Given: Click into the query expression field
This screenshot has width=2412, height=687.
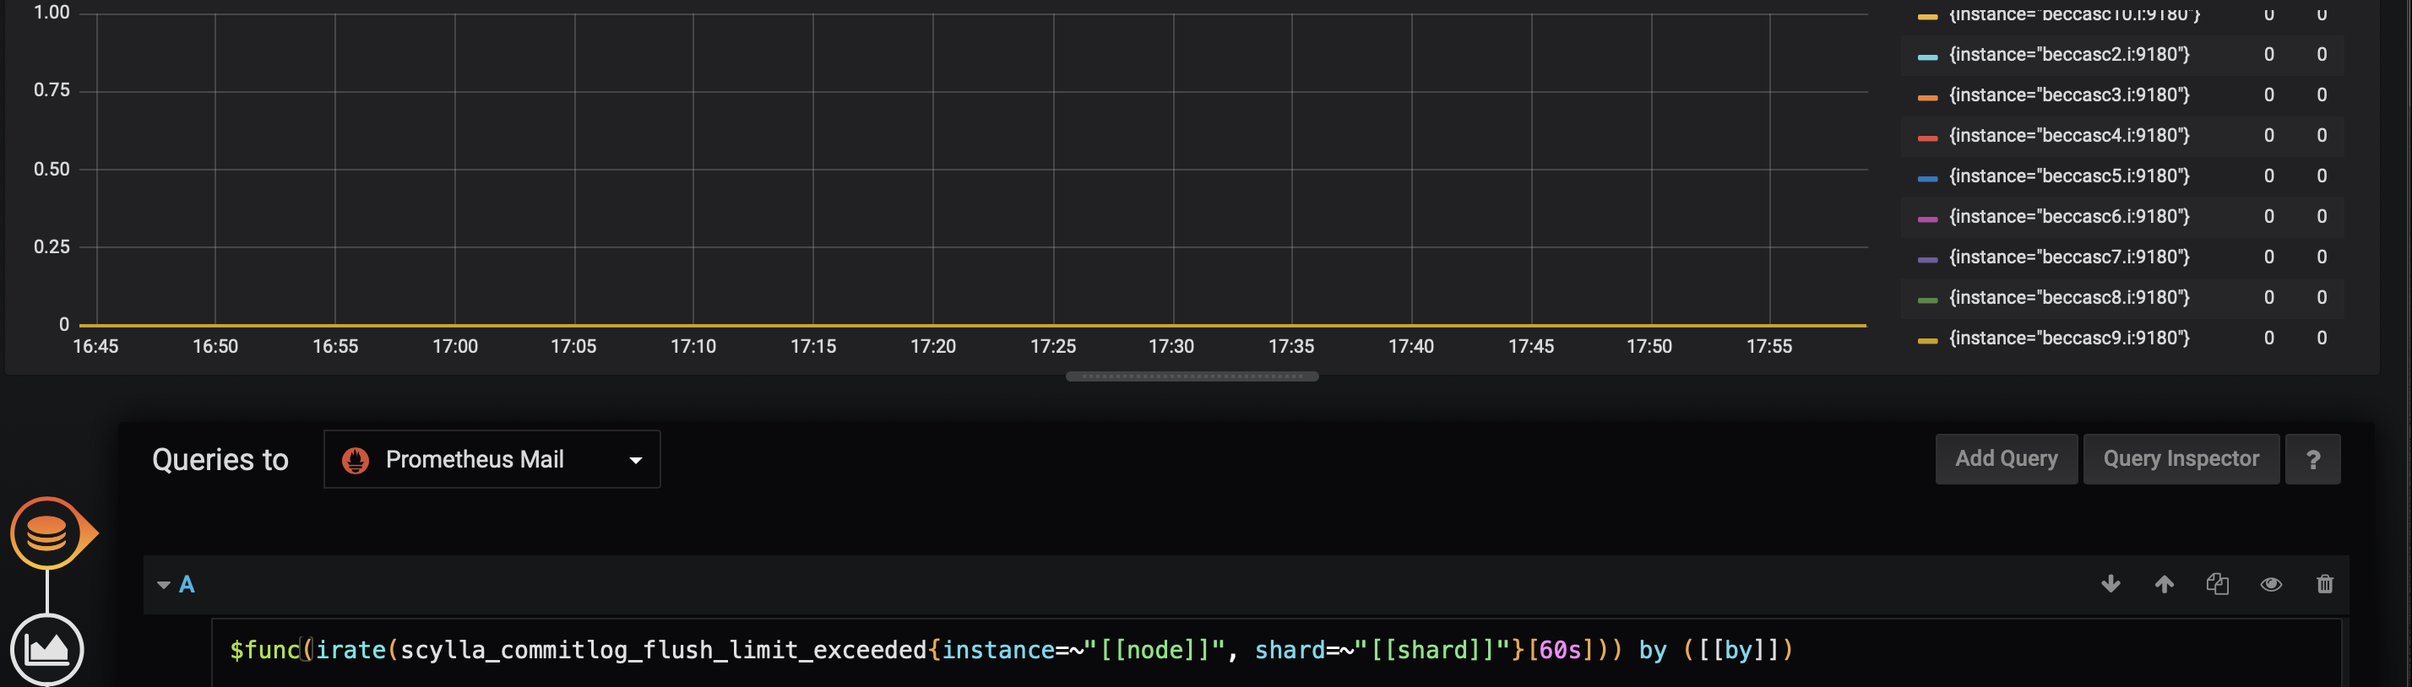Looking at the screenshot, I should pyautogui.click(x=1275, y=651).
